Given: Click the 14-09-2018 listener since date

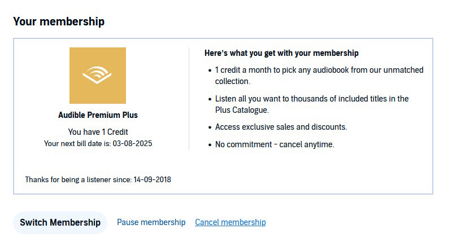Looking at the screenshot, I should pos(152,180).
